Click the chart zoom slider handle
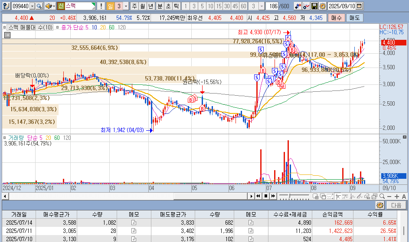Screen dimensions: 409x242 tap(289, 196)
